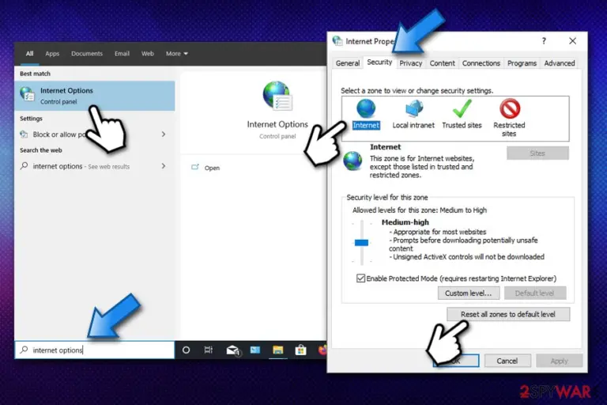This screenshot has height=405, width=607.
Task: Open Internet Options best match result
Action: (95, 96)
